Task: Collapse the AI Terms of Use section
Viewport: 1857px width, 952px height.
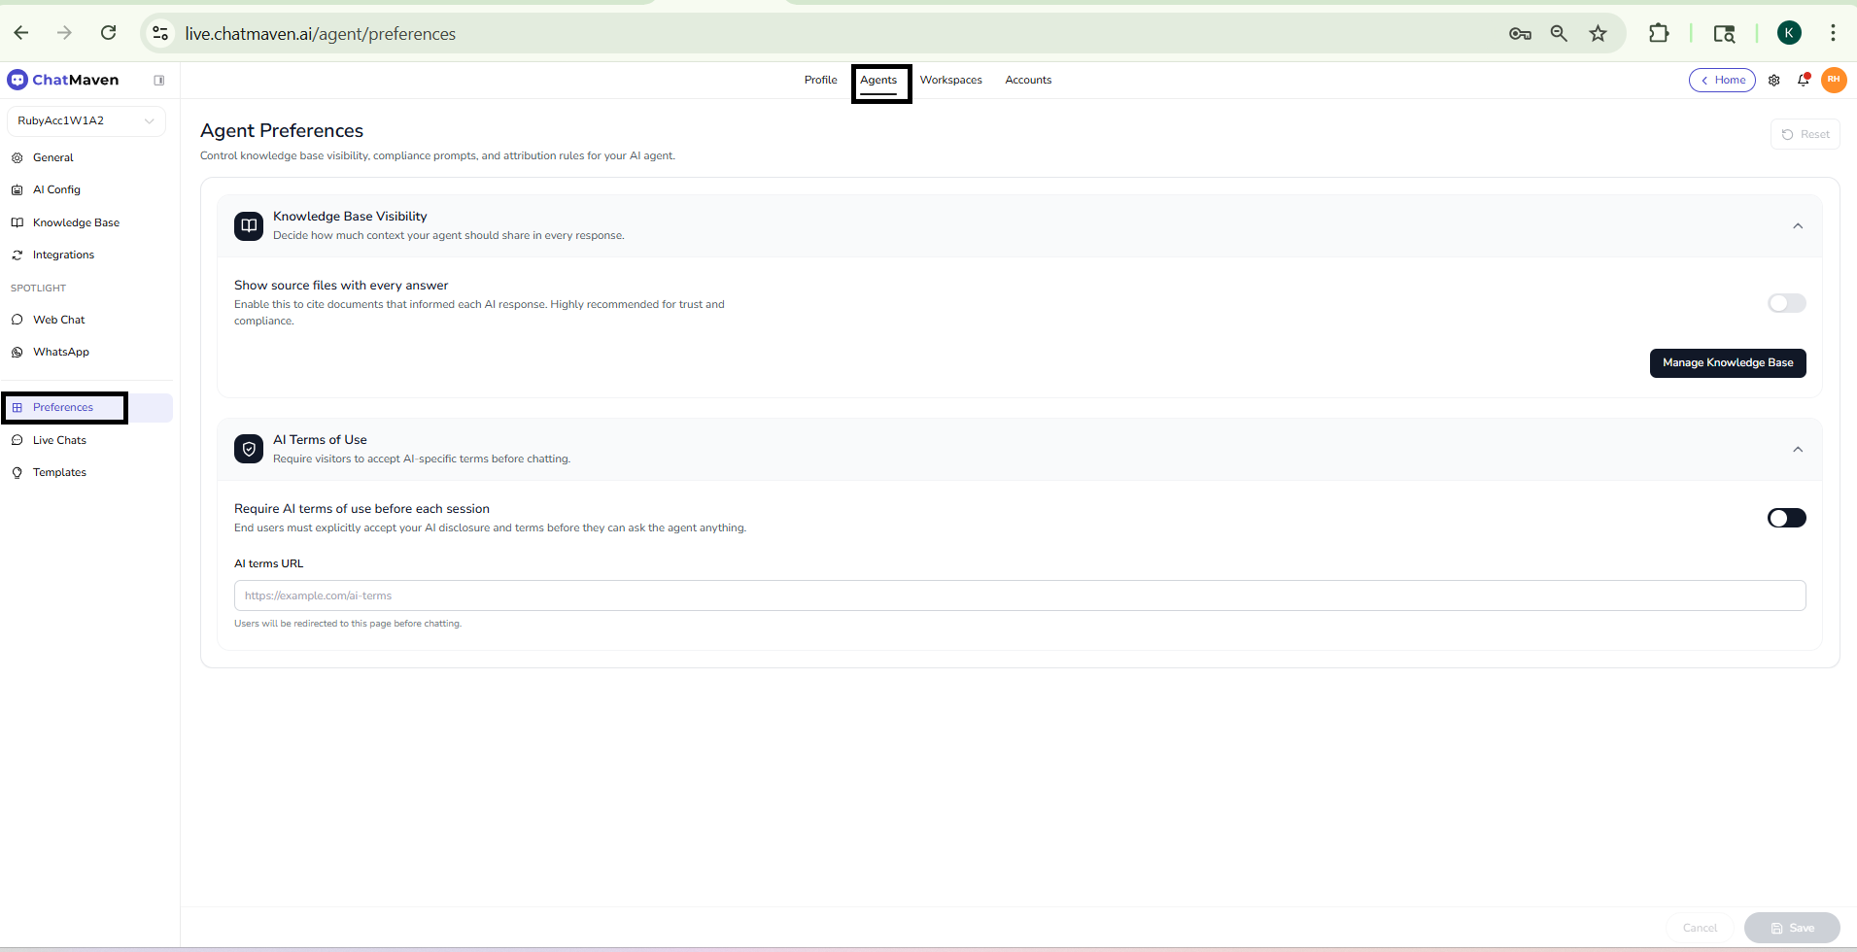Action: tap(1797, 450)
